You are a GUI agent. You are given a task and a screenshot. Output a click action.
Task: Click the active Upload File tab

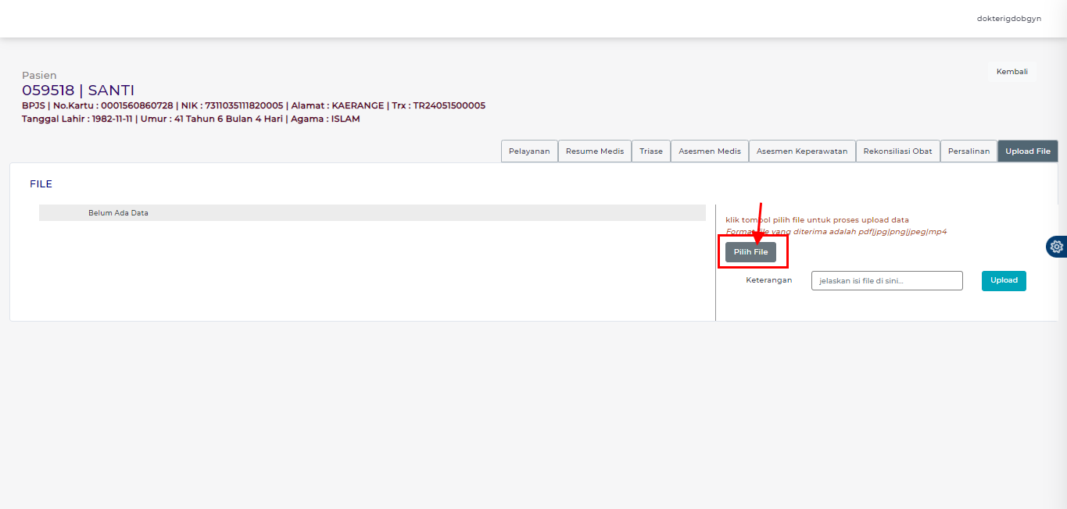point(1027,151)
